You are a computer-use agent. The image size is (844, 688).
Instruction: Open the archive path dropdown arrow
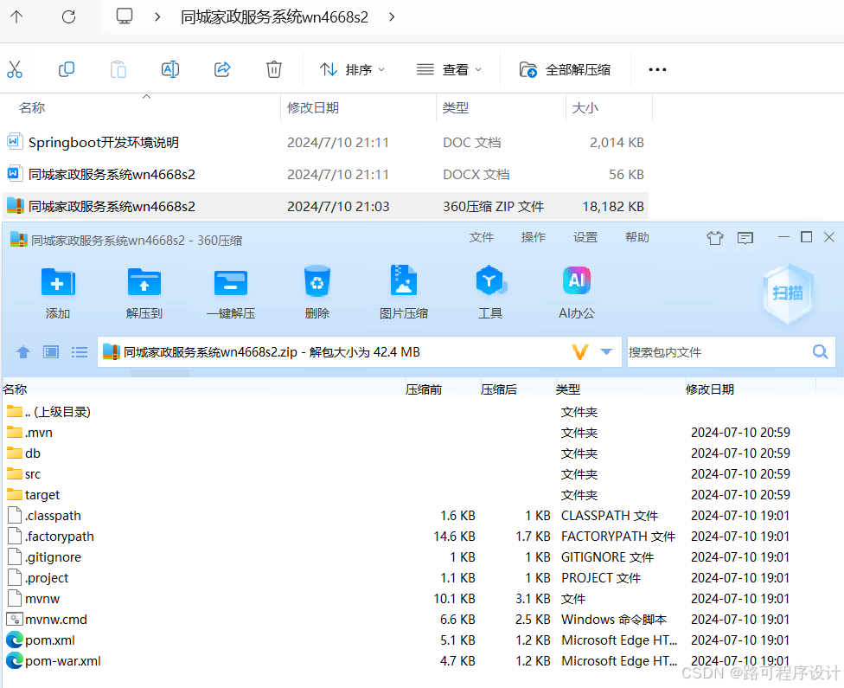click(607, 352)
